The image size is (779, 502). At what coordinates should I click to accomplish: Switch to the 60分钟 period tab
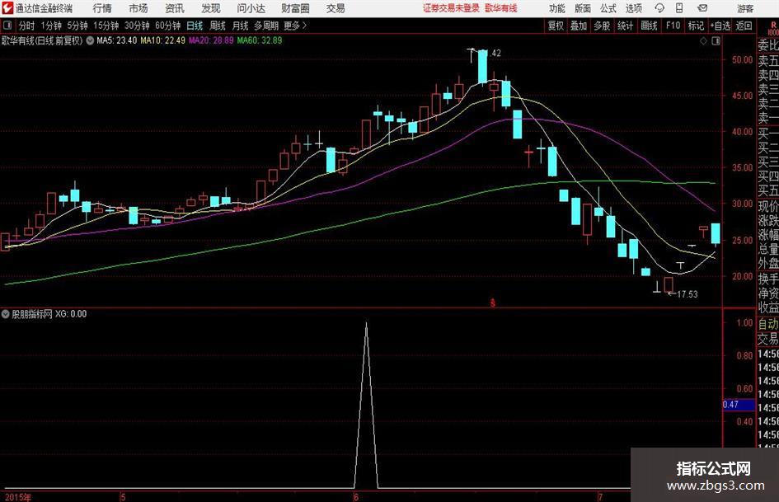[x=167, y=26]
